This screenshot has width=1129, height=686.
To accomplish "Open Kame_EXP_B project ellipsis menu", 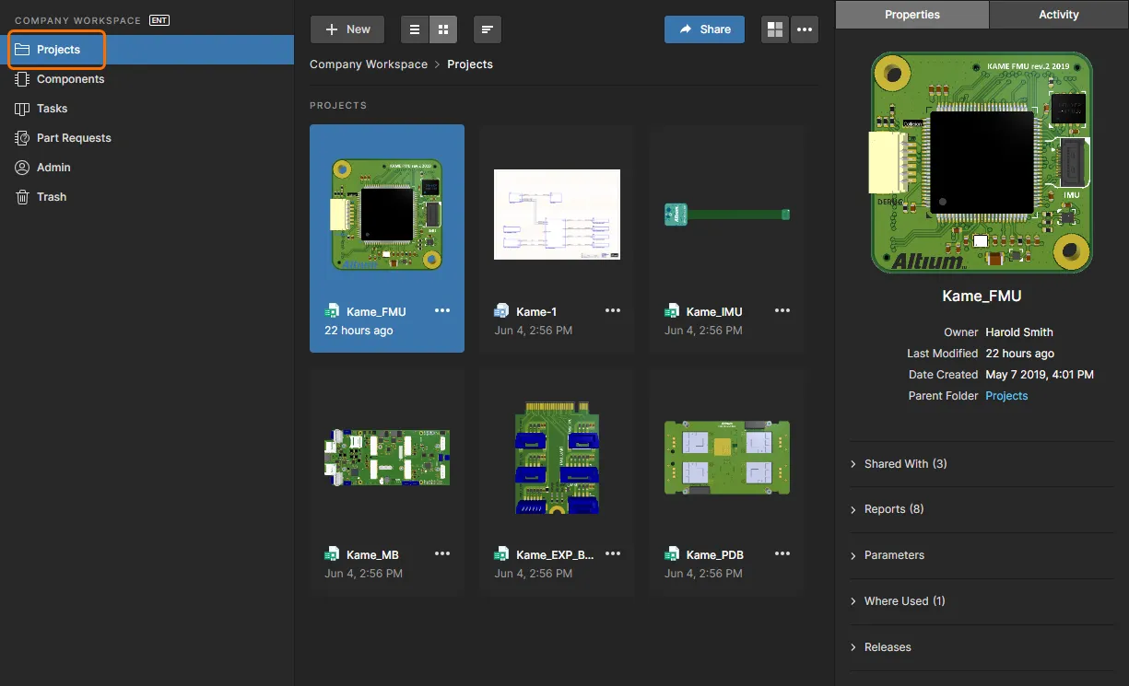I will (613, 554).
